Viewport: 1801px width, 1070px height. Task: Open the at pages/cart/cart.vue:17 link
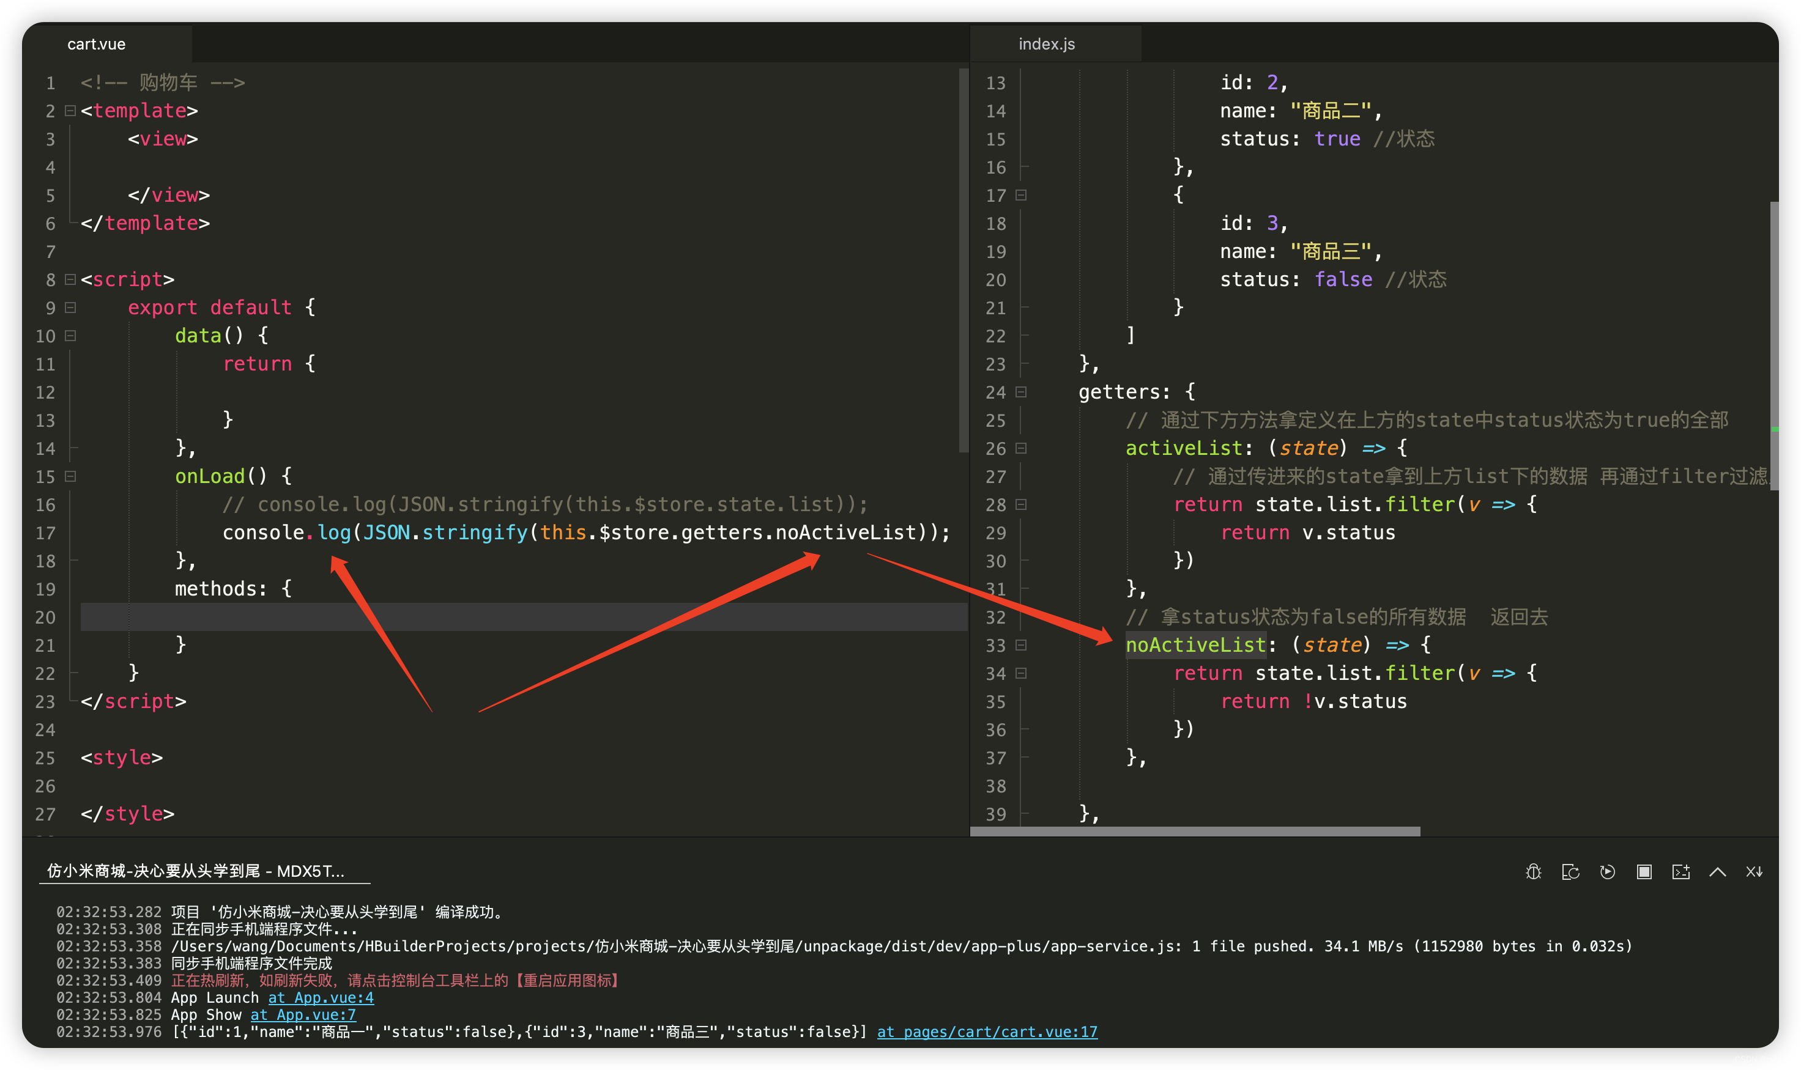(987, 1032)
